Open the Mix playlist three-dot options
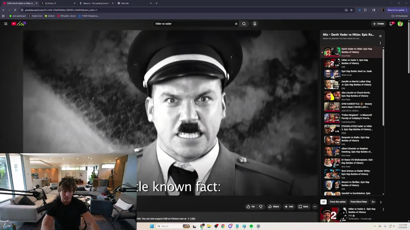Viewport: 410px width, 230px height. [x=380, y=43]
